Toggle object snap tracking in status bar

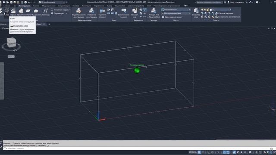click(224, 152)
